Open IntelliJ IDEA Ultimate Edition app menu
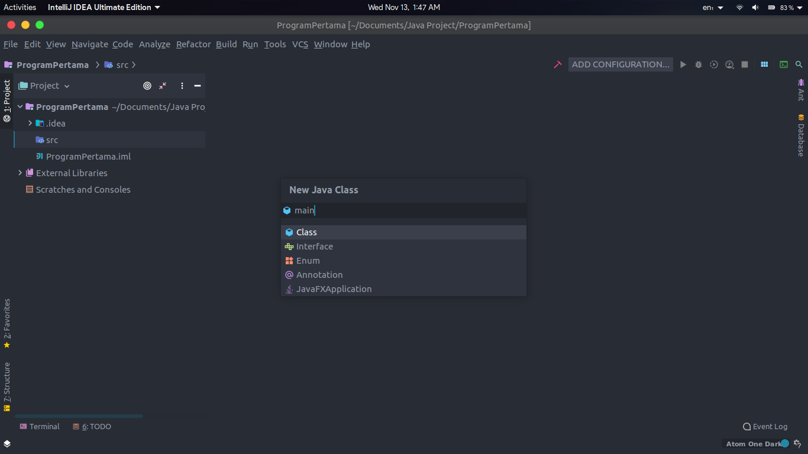808x454 pixels. click(x=104, y=8)
